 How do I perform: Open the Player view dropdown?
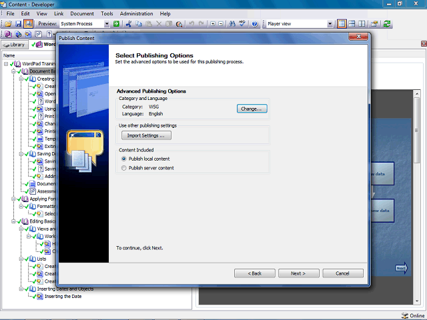click(x=330, y=24)
